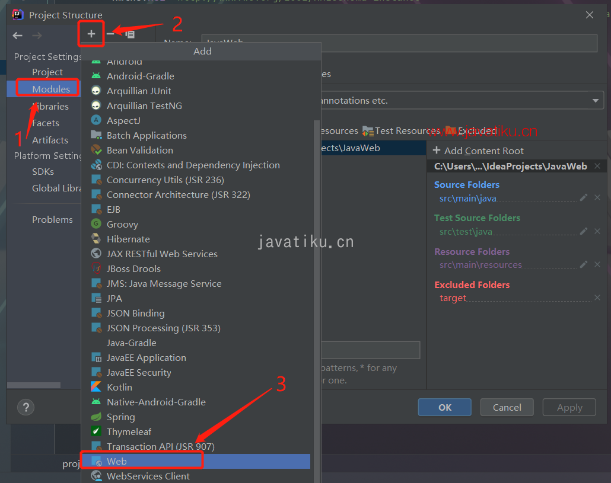Click Add Content Root
Viewport: 611px width, 483px height.
coord(478,151)
